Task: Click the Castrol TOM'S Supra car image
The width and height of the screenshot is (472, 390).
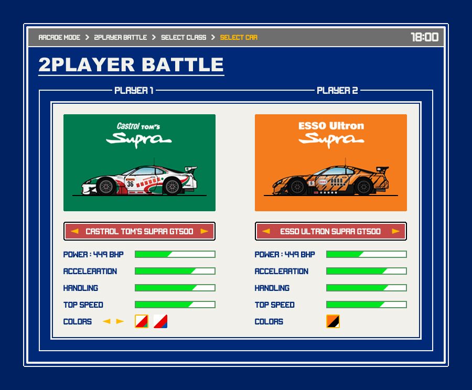Action: [140, 162]
